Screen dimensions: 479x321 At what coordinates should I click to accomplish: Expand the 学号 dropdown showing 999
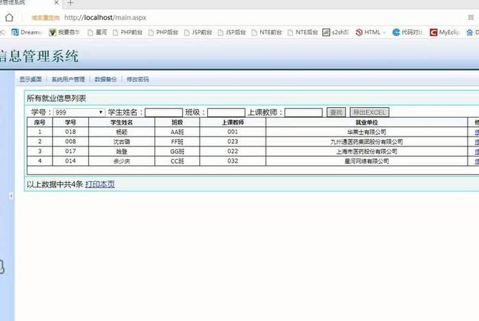coord(79,112)
